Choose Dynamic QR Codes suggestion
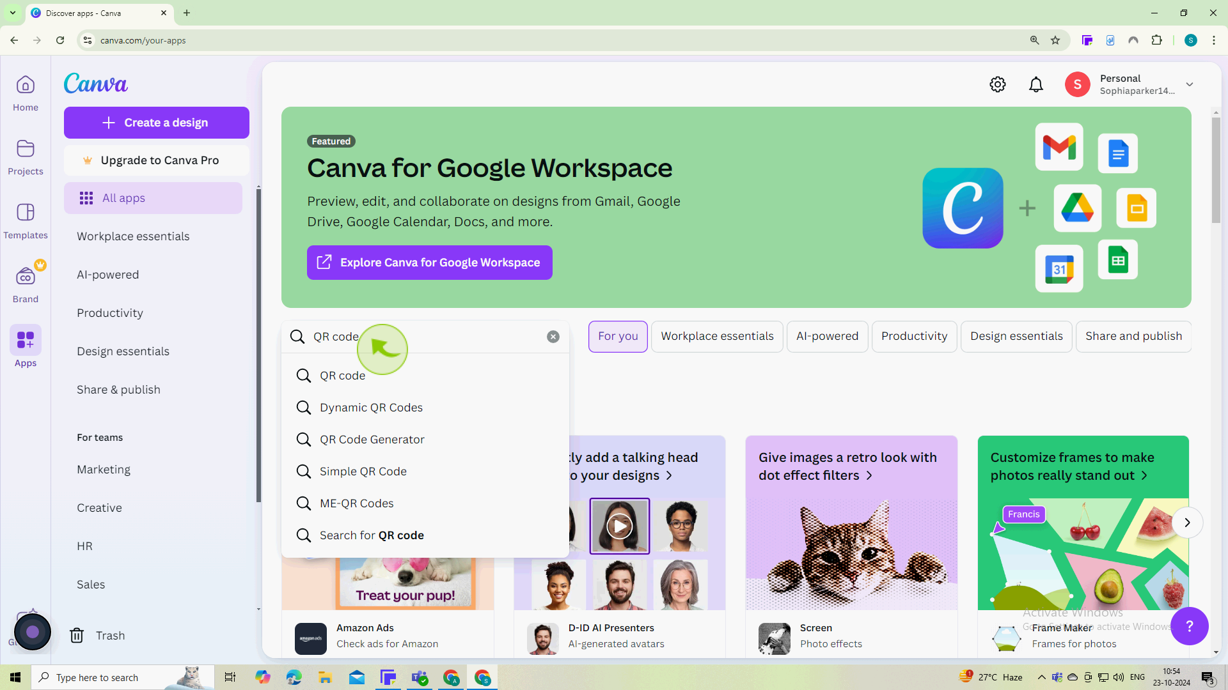The image size is (1228, 690). (x=425, y=408)
